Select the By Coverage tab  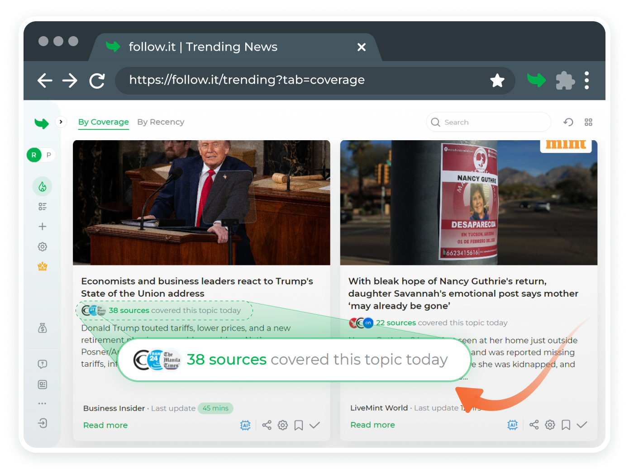[x=103, y=122]
